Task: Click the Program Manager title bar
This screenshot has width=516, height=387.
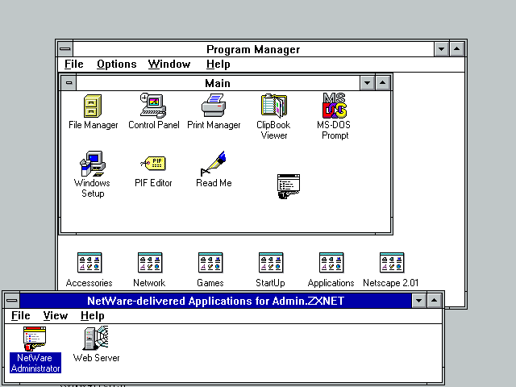Action: pyautogui.click(x=253, y=49)
